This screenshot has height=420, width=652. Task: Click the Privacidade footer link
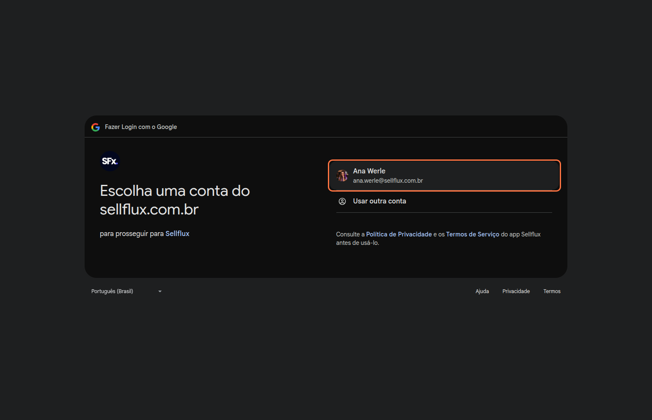click(516, 291)
